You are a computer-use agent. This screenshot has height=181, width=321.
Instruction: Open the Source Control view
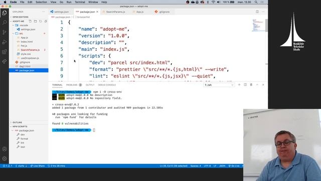5,32
